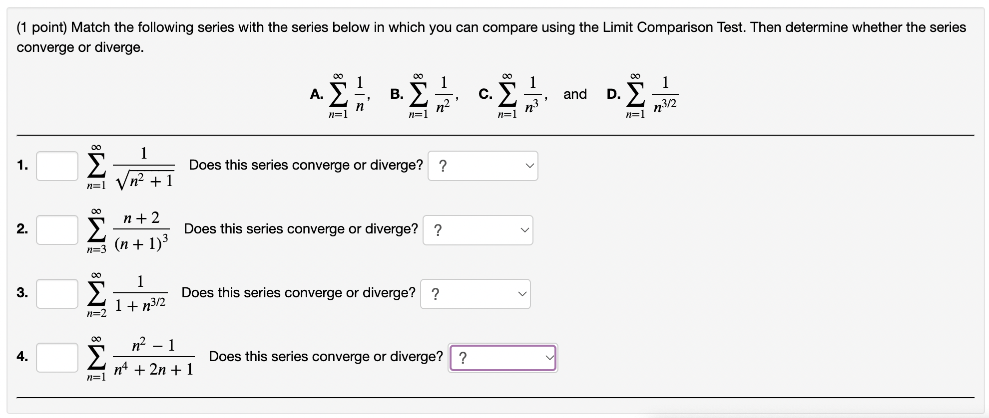
Task: Click the chevron on series 1's dropdown
Action: click(x=529, y=165)
